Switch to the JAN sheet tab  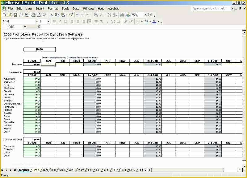(45, 170)
